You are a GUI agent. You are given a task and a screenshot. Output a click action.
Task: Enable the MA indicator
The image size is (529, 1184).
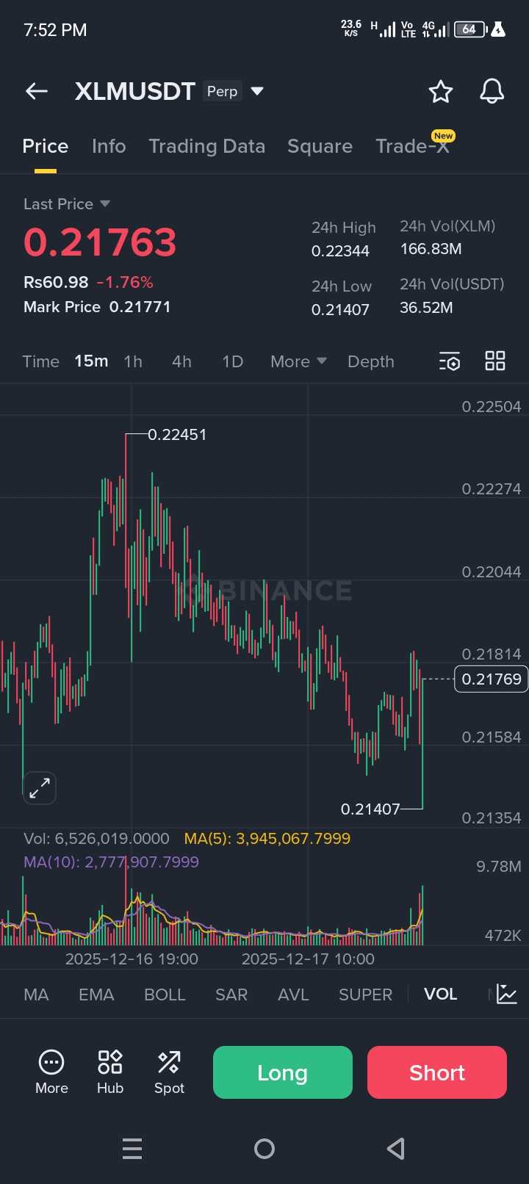click(x=36, y=995)
